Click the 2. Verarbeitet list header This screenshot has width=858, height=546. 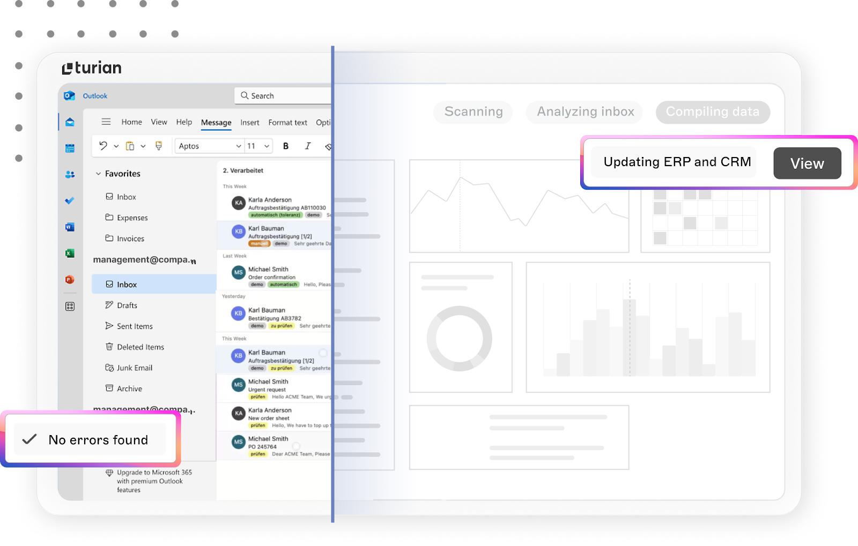(x=243, y=170)
